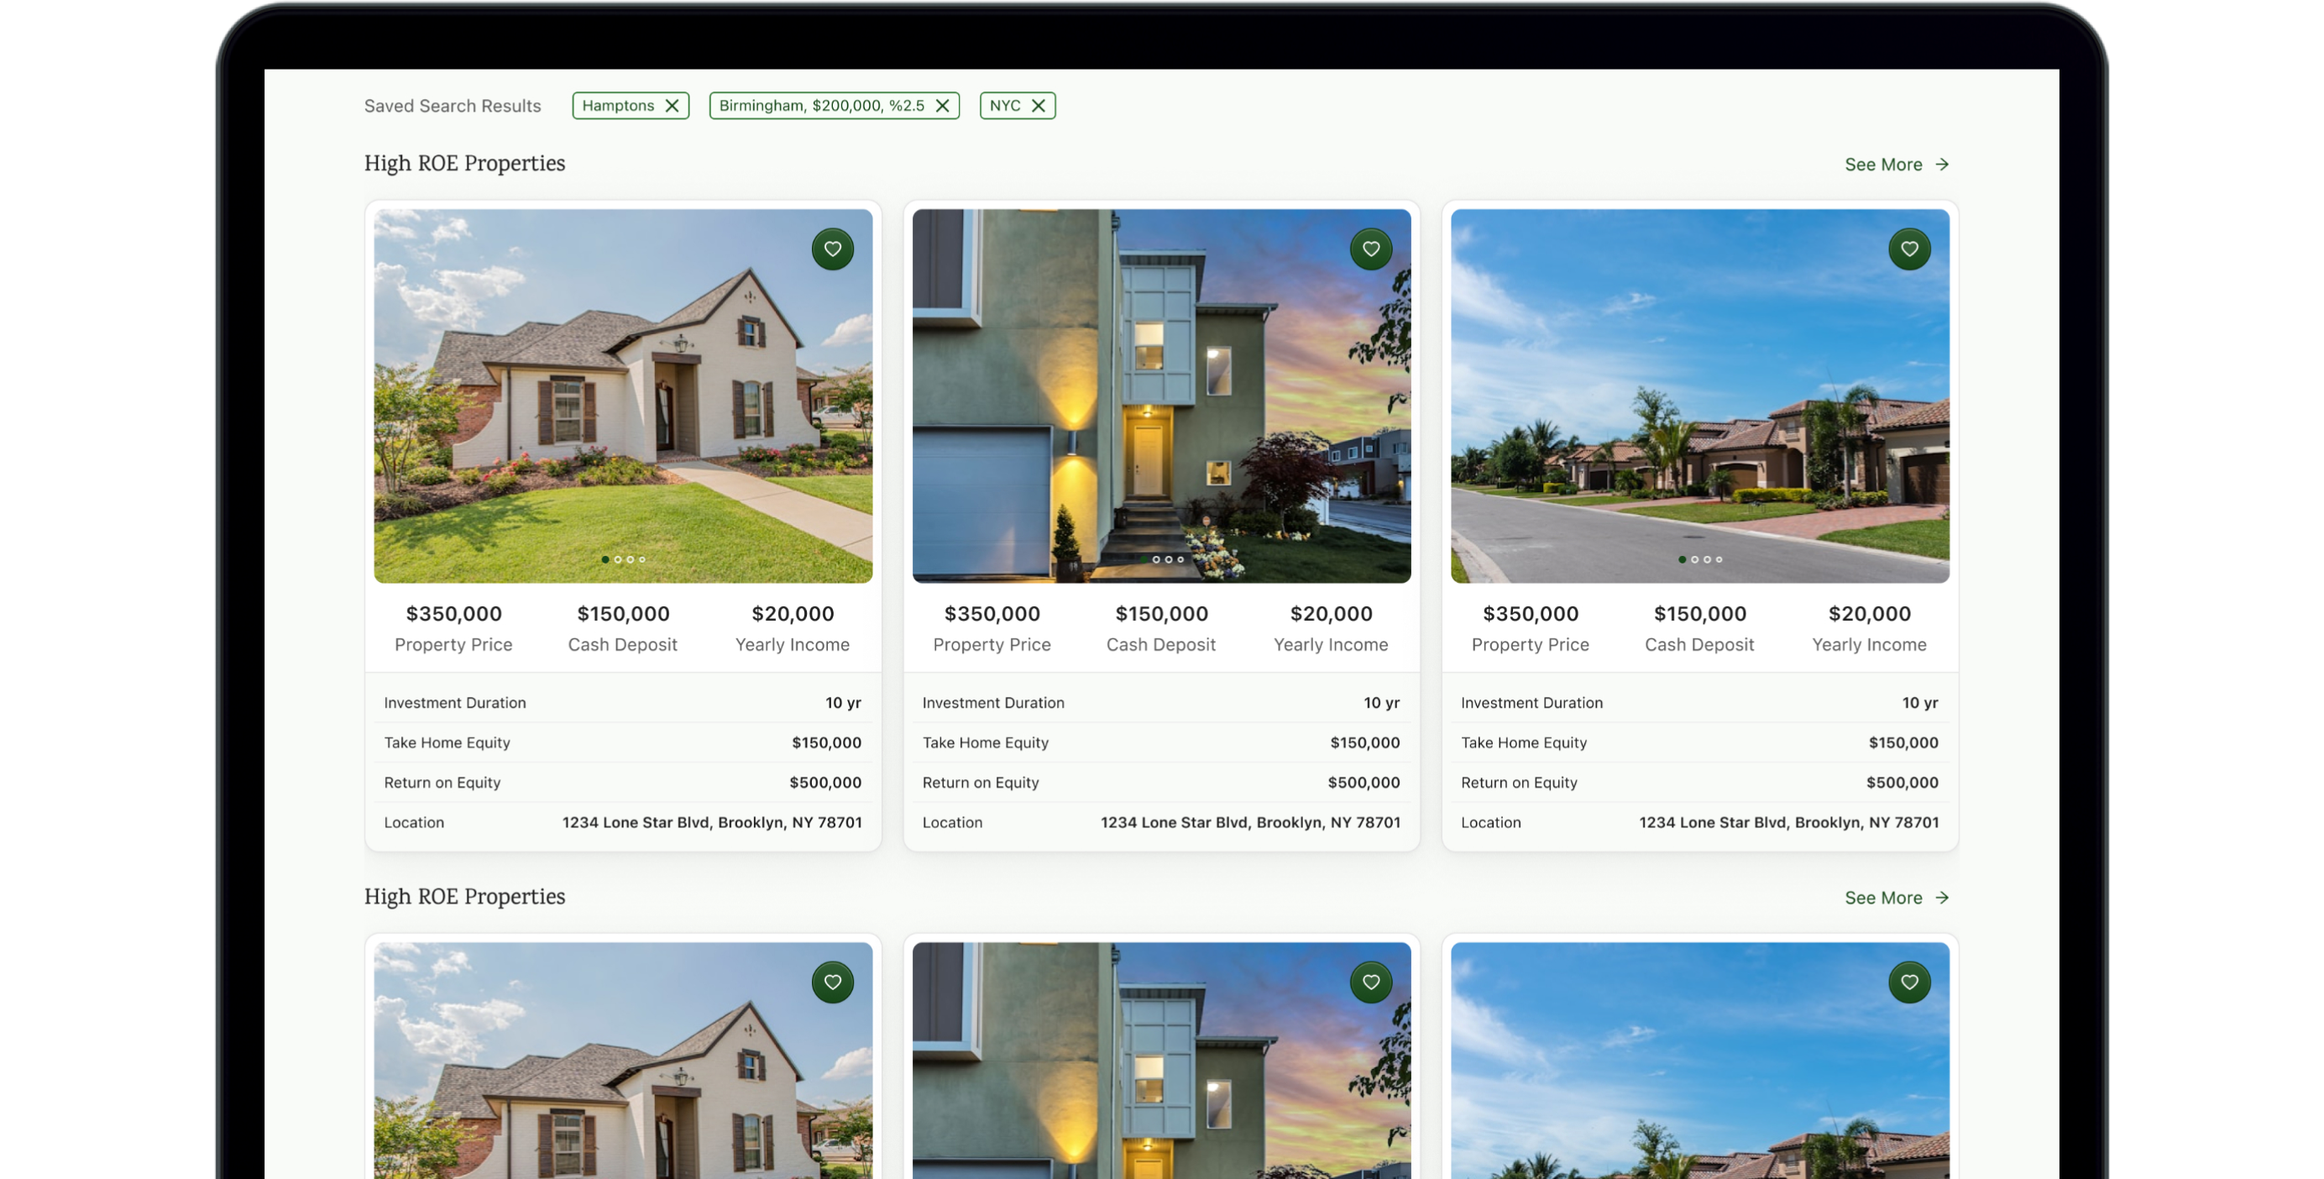Open the green modern house photo
The image size is (2324, 1179).
pos(1161,397)
